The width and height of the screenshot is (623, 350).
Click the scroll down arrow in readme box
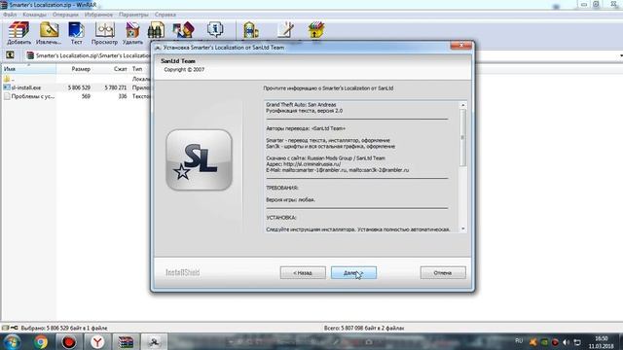click(462, 229)
